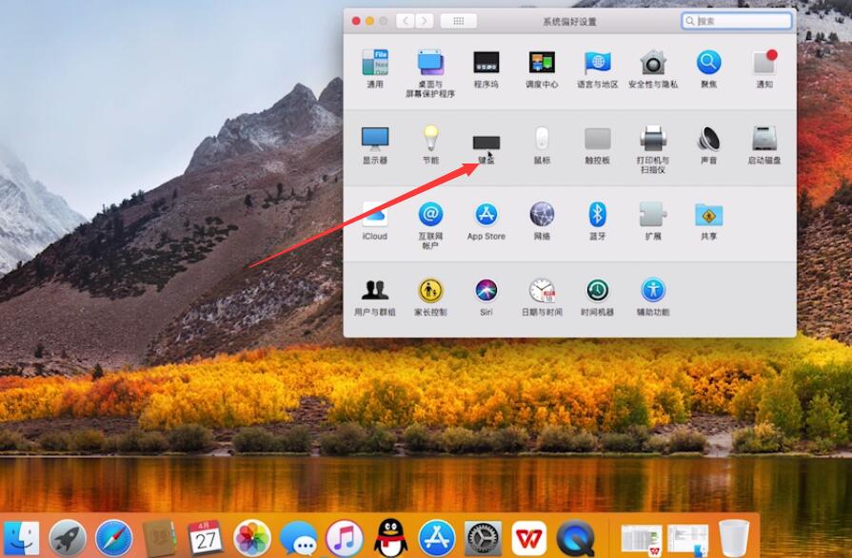Open the Calendar app in the Dock
The width and height of the screenshot is (852, 558).
point(206,538)
